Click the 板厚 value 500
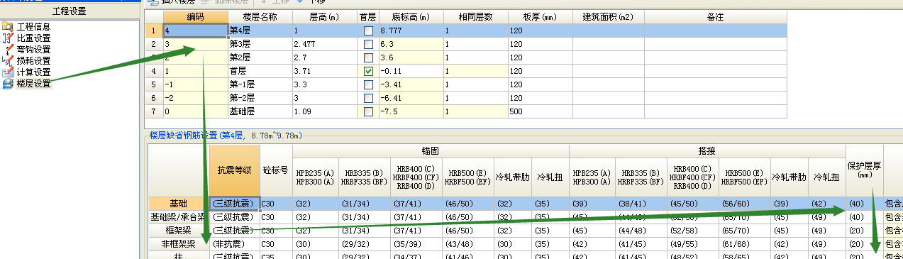The image size is (903, 259). point(540,111)
